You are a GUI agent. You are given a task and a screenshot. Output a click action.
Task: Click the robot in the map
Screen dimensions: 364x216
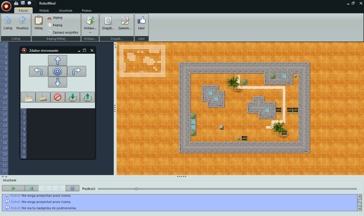pyautogui.click(x=222, y=127)
